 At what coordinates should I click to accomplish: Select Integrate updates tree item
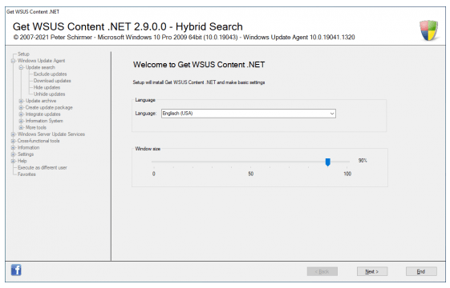pos(43,114)
